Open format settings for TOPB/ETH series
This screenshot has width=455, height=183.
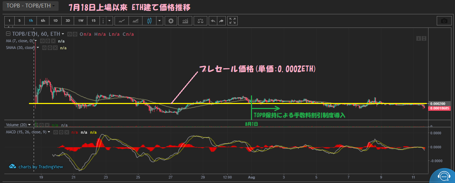[x=75, y=34]
